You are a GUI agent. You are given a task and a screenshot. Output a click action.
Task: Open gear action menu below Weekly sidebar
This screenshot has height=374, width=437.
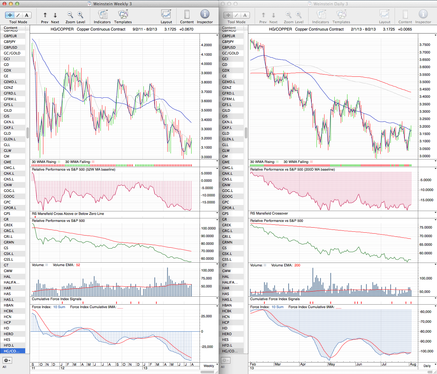(7, 360)
